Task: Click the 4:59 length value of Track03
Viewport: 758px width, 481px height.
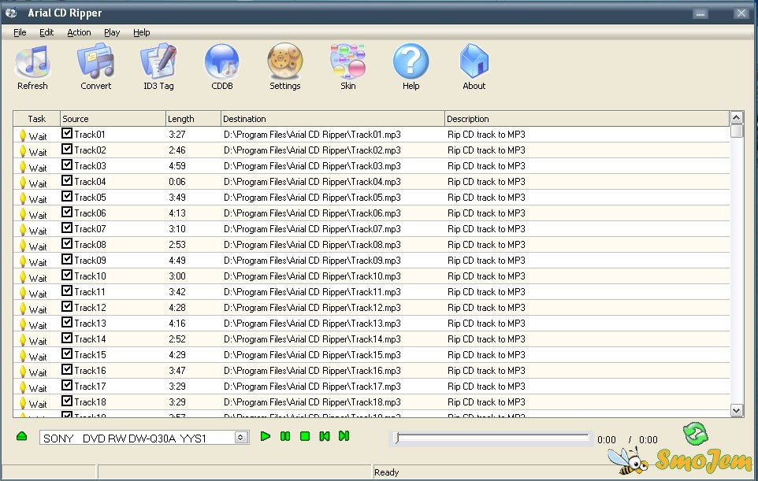Action: [177, 165]
